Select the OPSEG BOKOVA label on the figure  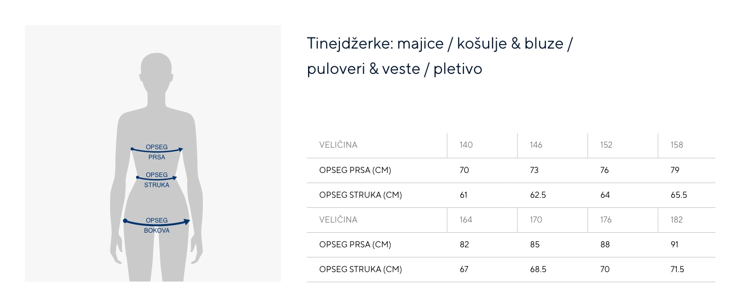tap(157, 226)
